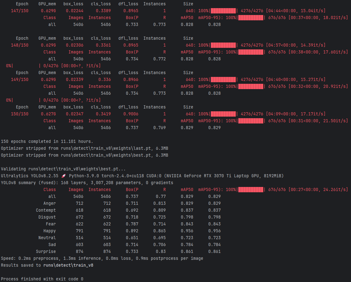Click the epoch 147/150 training progress bar

223,11
